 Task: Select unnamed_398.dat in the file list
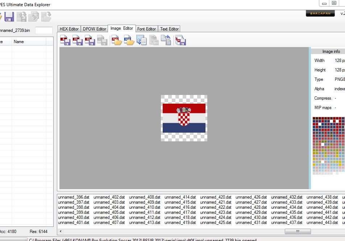[x=74, y=207]
